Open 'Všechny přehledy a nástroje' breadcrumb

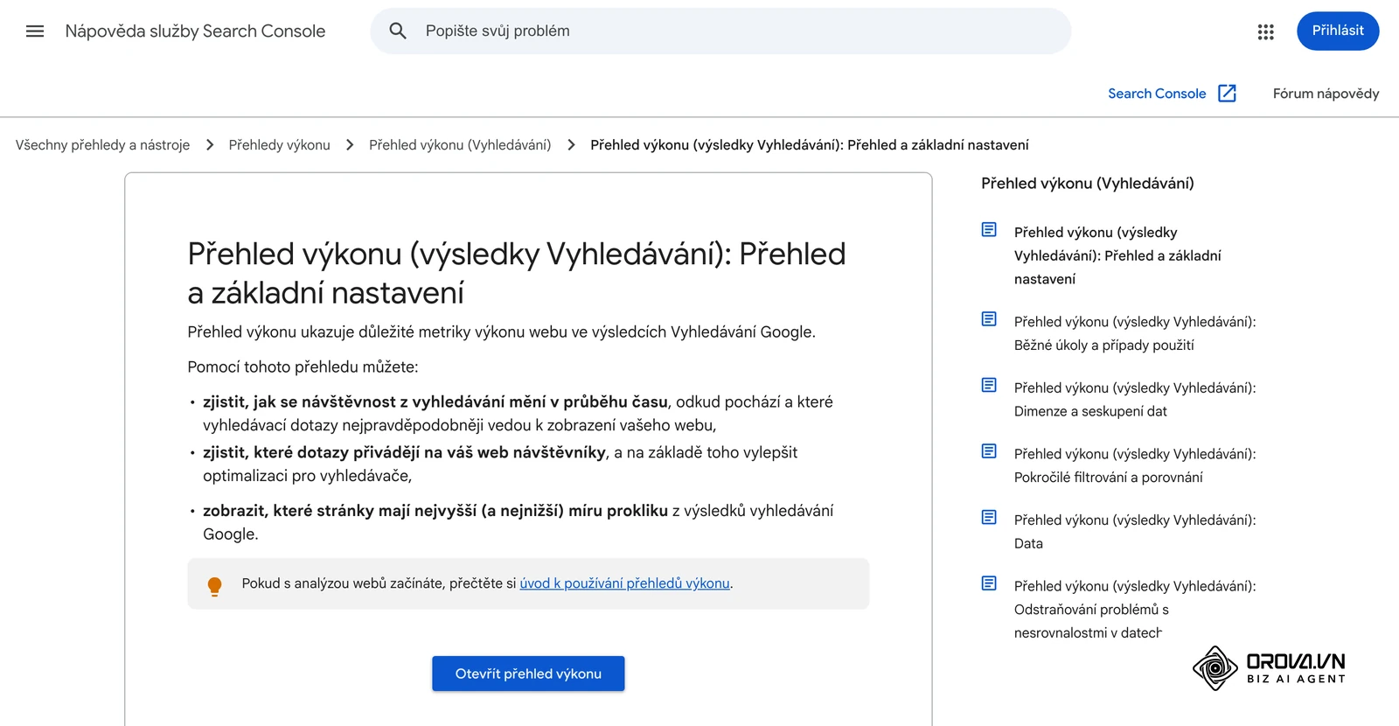click(x=102, y=145)
